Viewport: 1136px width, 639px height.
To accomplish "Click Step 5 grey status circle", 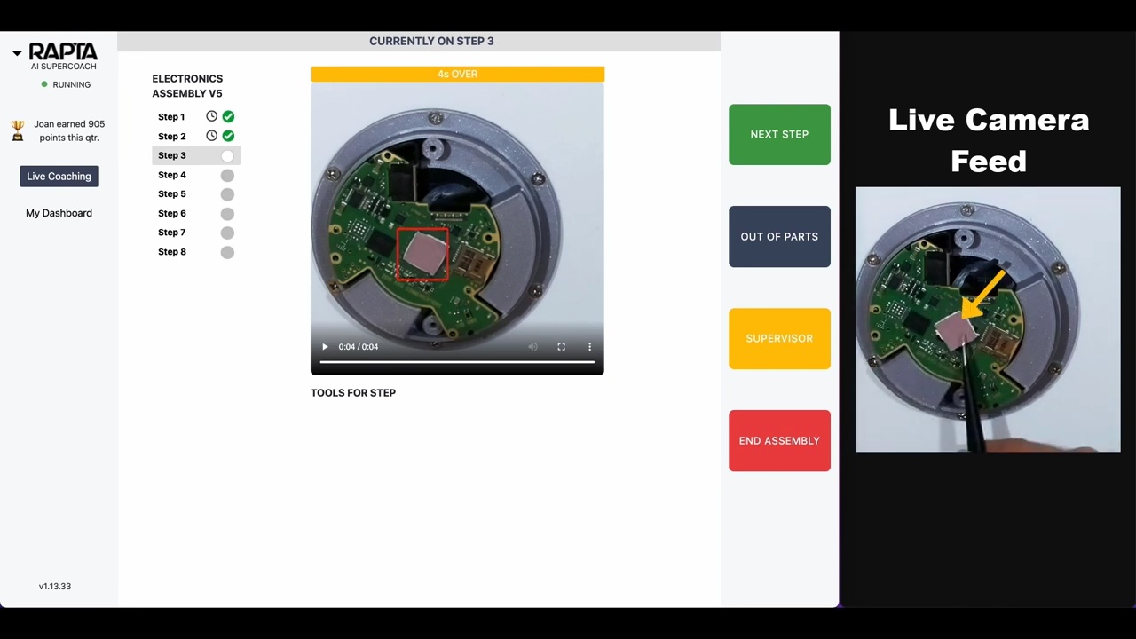I will (x=227, y=194).
